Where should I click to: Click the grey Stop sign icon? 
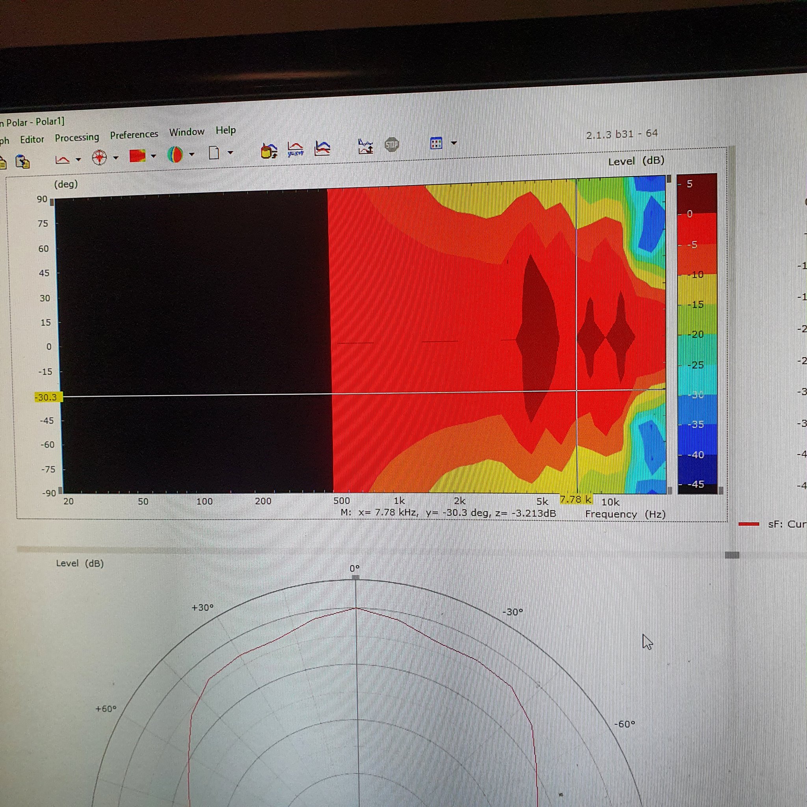click(x=391, y=145)
